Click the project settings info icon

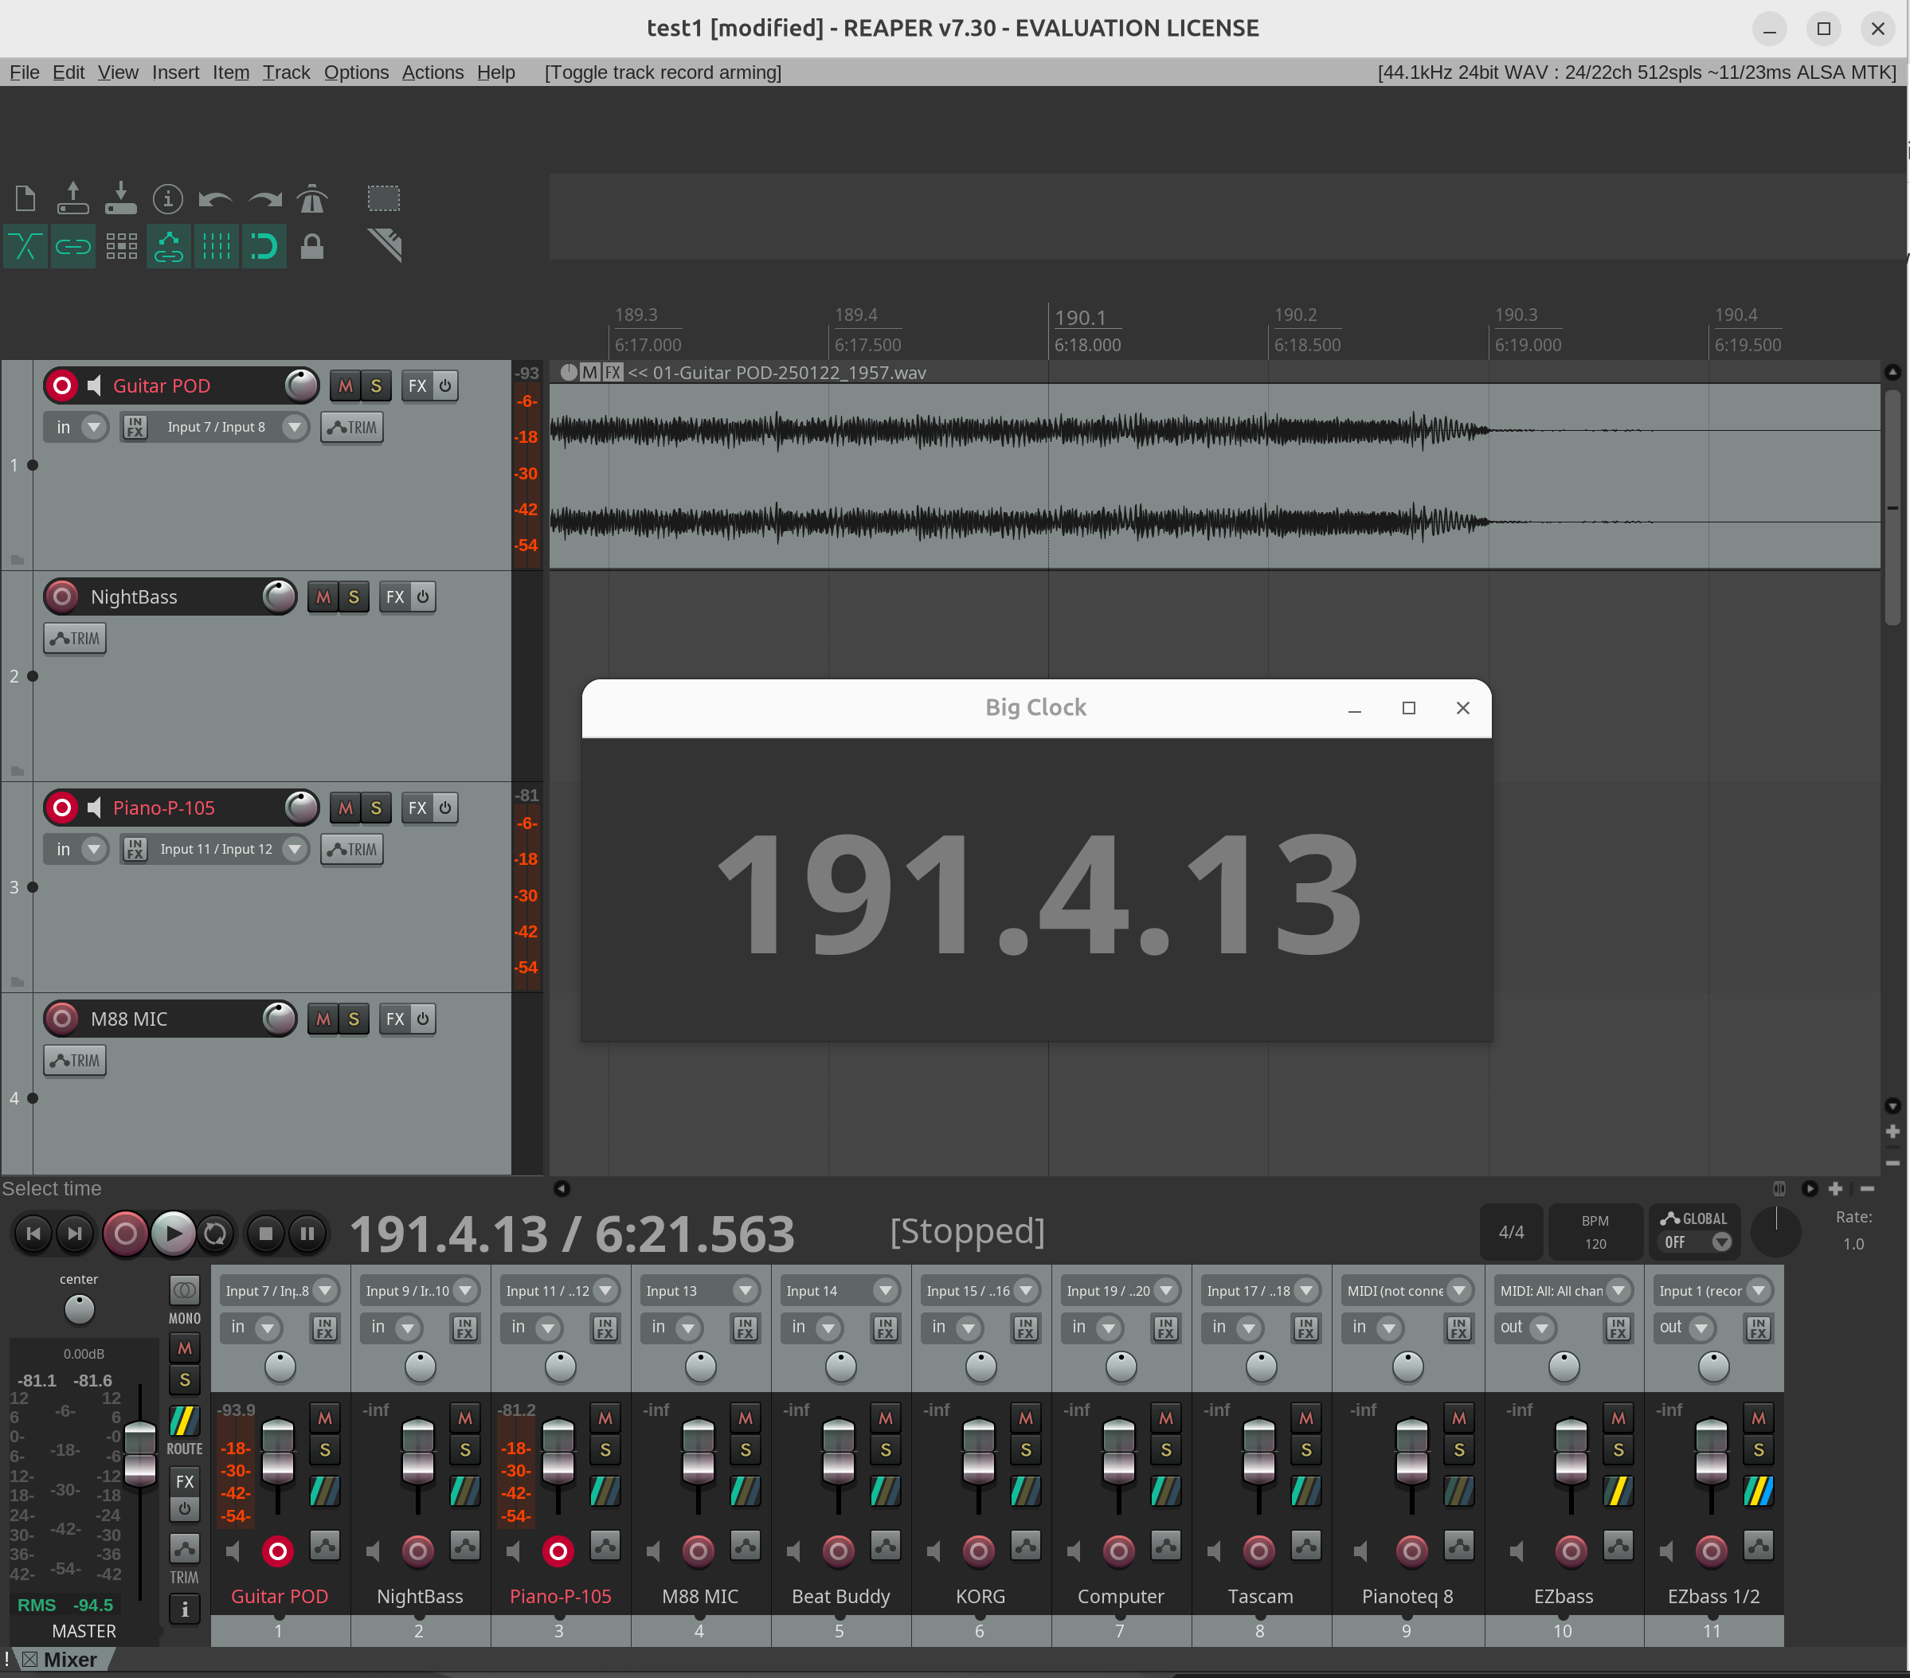pos(168,198)
